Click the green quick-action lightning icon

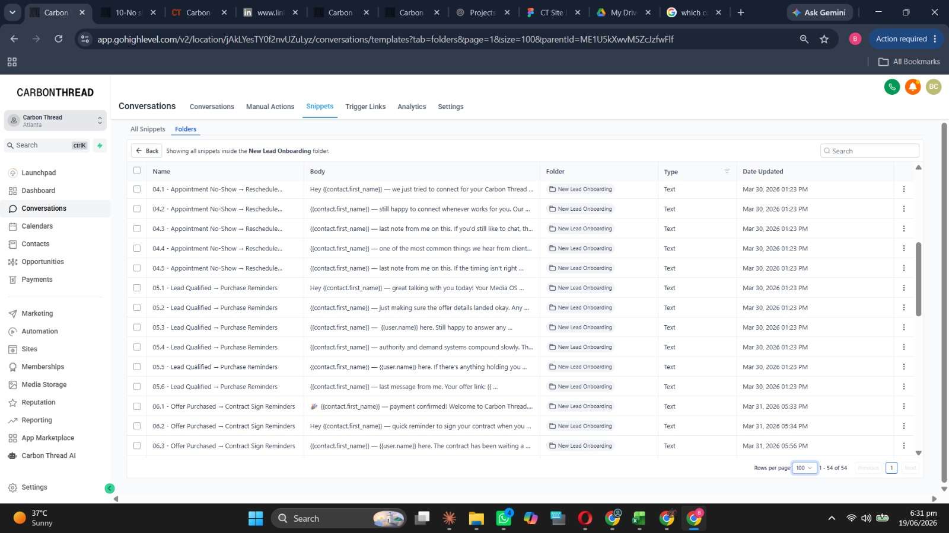coord(100,145)
